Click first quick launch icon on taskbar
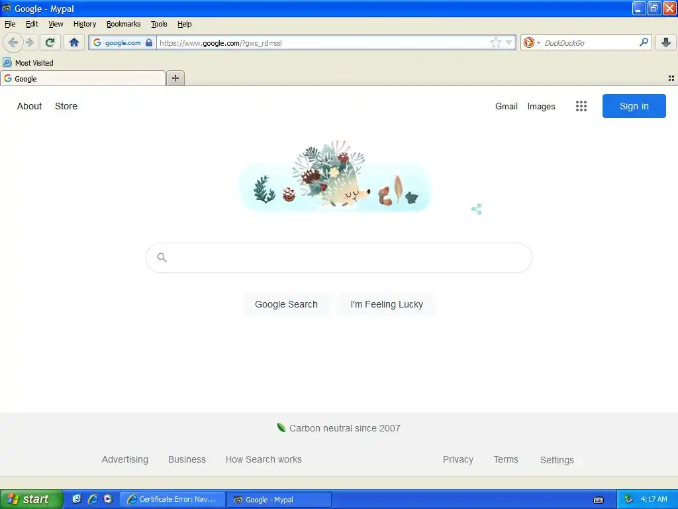Viewport: 678px width, 509px height. (x=77, y=499)
